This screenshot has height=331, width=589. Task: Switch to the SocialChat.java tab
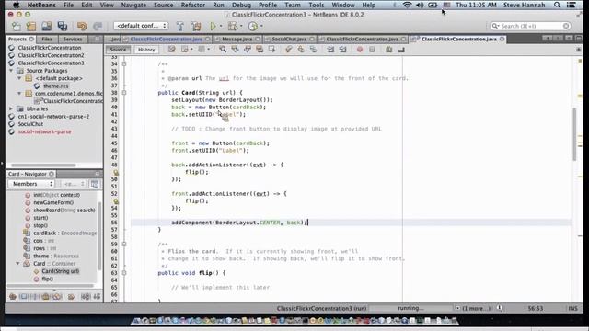289,39
